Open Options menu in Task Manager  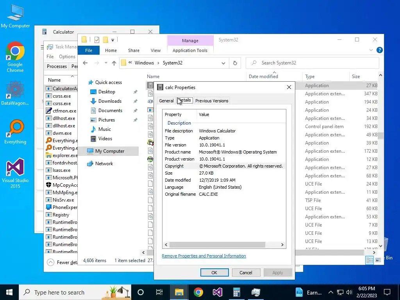tap(67, 57)
